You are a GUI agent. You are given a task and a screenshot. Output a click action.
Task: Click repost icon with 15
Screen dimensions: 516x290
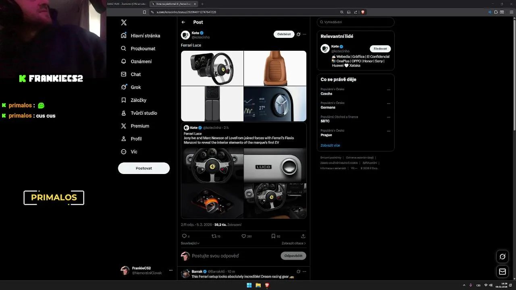[x=214, y=236]
